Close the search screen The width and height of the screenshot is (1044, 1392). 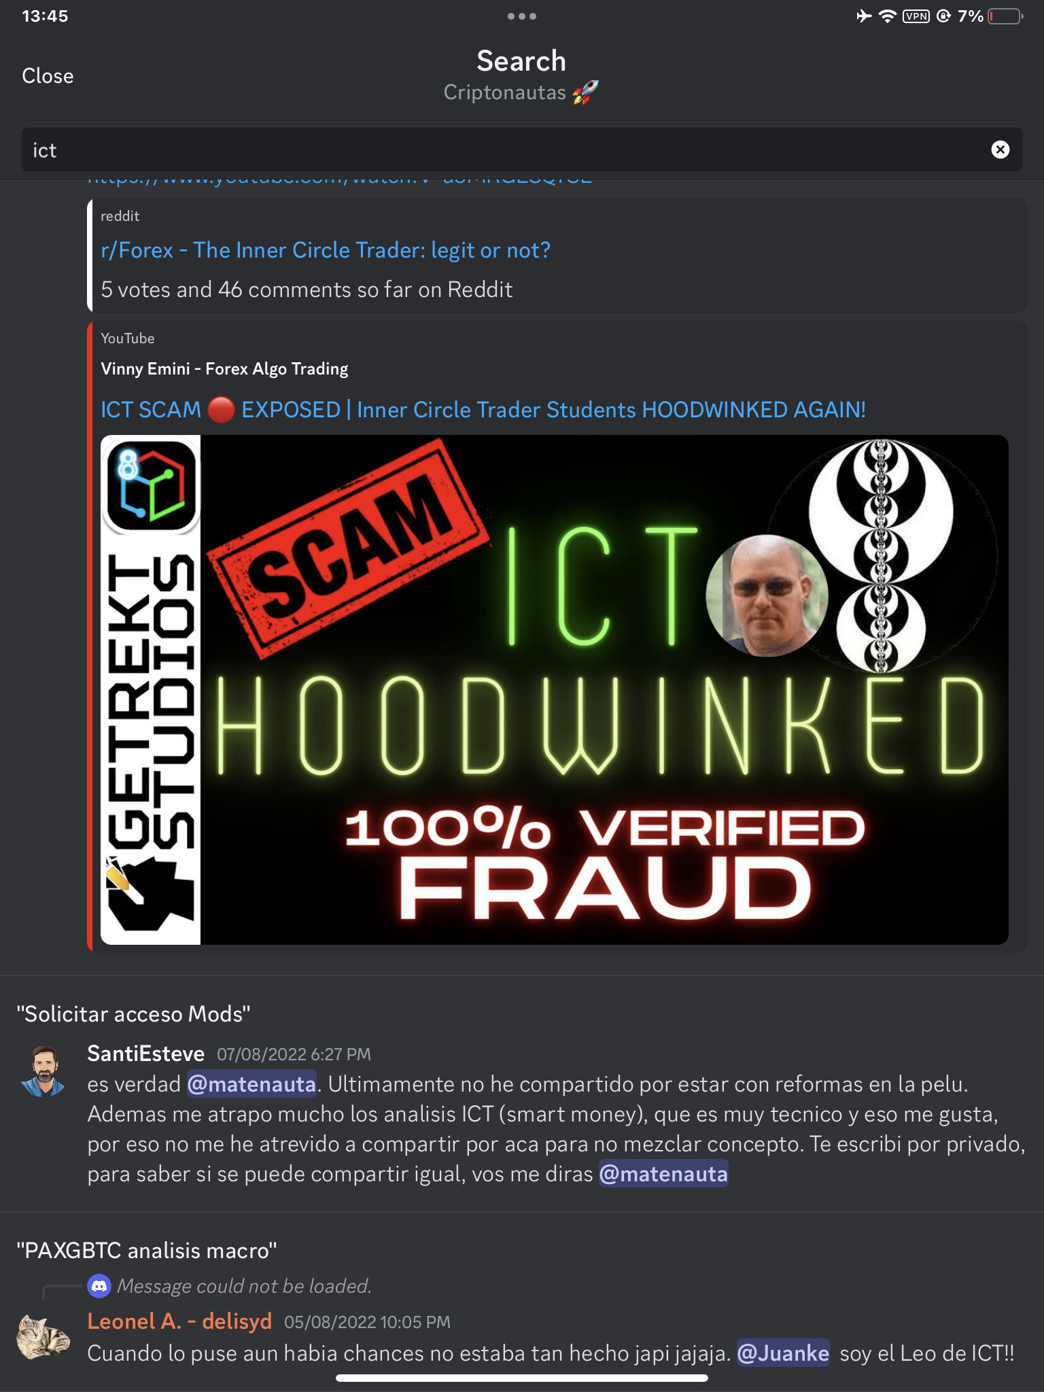pyautogui.click(x=48, y=75)
